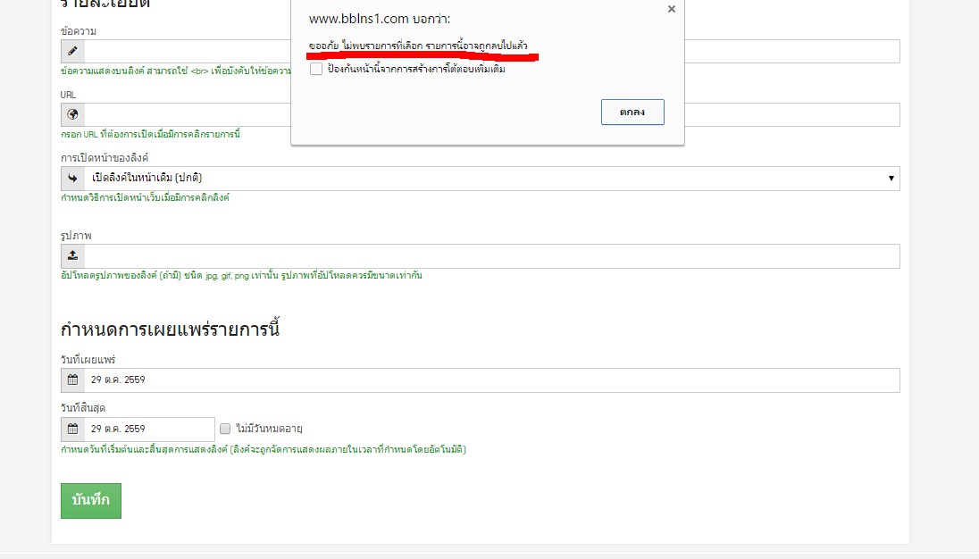
Task: Click the arrow icon beside the link target dropdown
Action: click(72, 179)
